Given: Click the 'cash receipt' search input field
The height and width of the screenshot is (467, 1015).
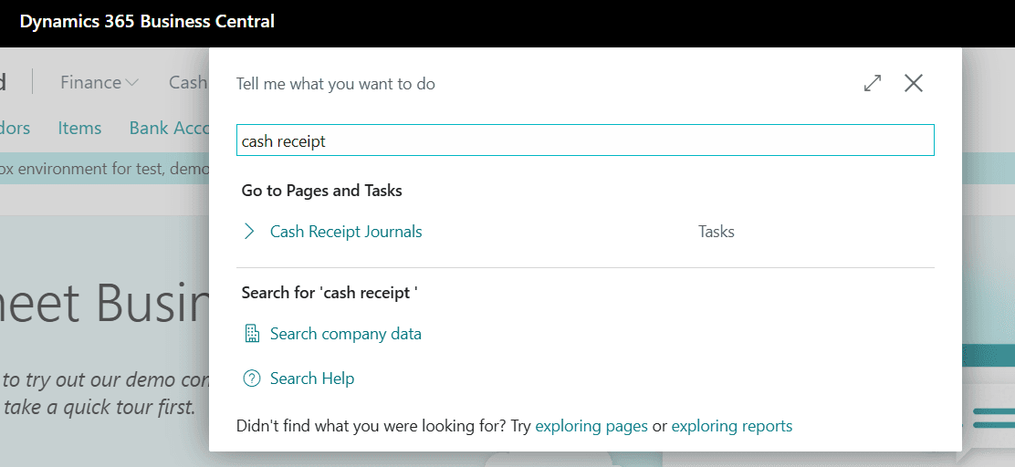Looking at the screenshot, I should (584, 140).
